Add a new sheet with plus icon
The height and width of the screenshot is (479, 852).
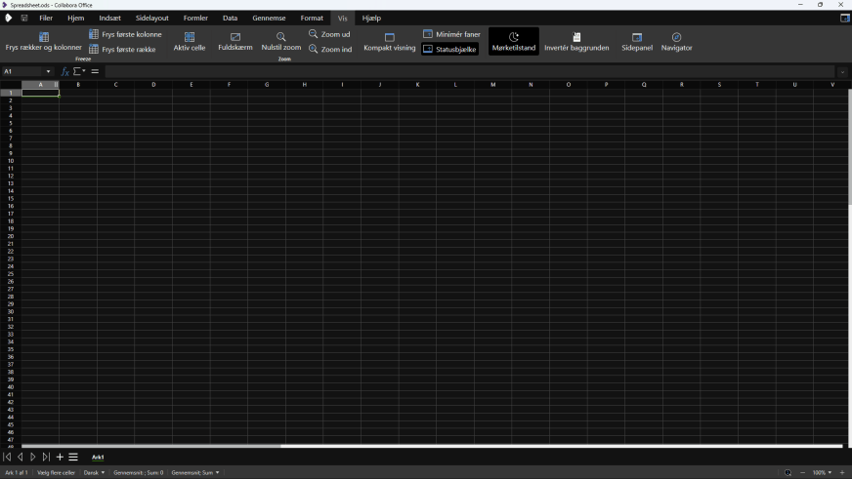point(60,457)
